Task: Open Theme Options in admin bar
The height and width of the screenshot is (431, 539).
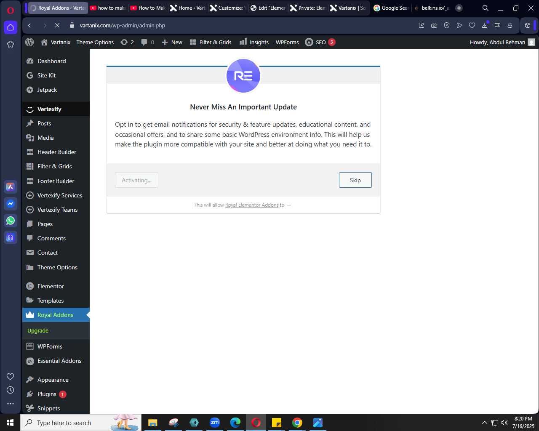Action: 95,42
